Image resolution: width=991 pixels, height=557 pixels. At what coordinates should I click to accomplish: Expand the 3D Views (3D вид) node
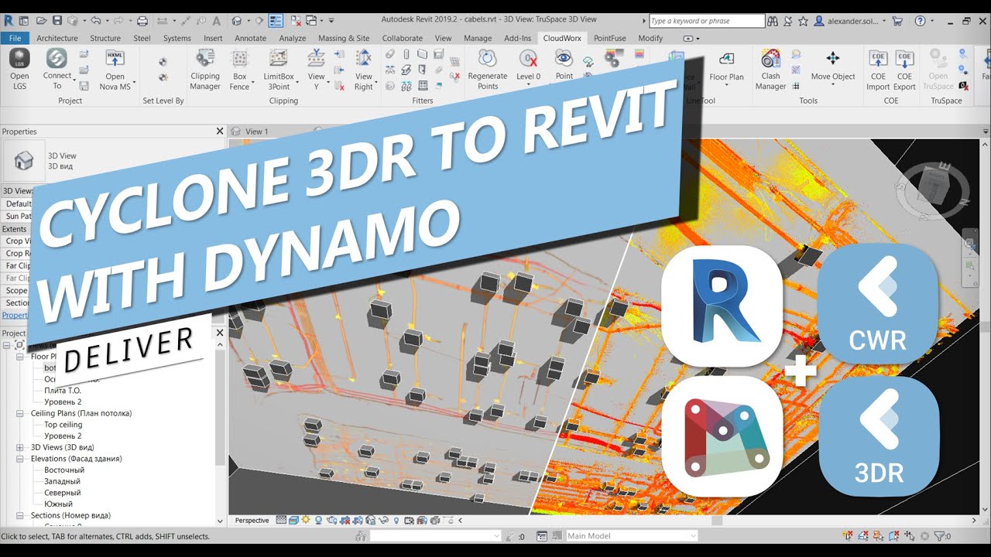(20, 448)
